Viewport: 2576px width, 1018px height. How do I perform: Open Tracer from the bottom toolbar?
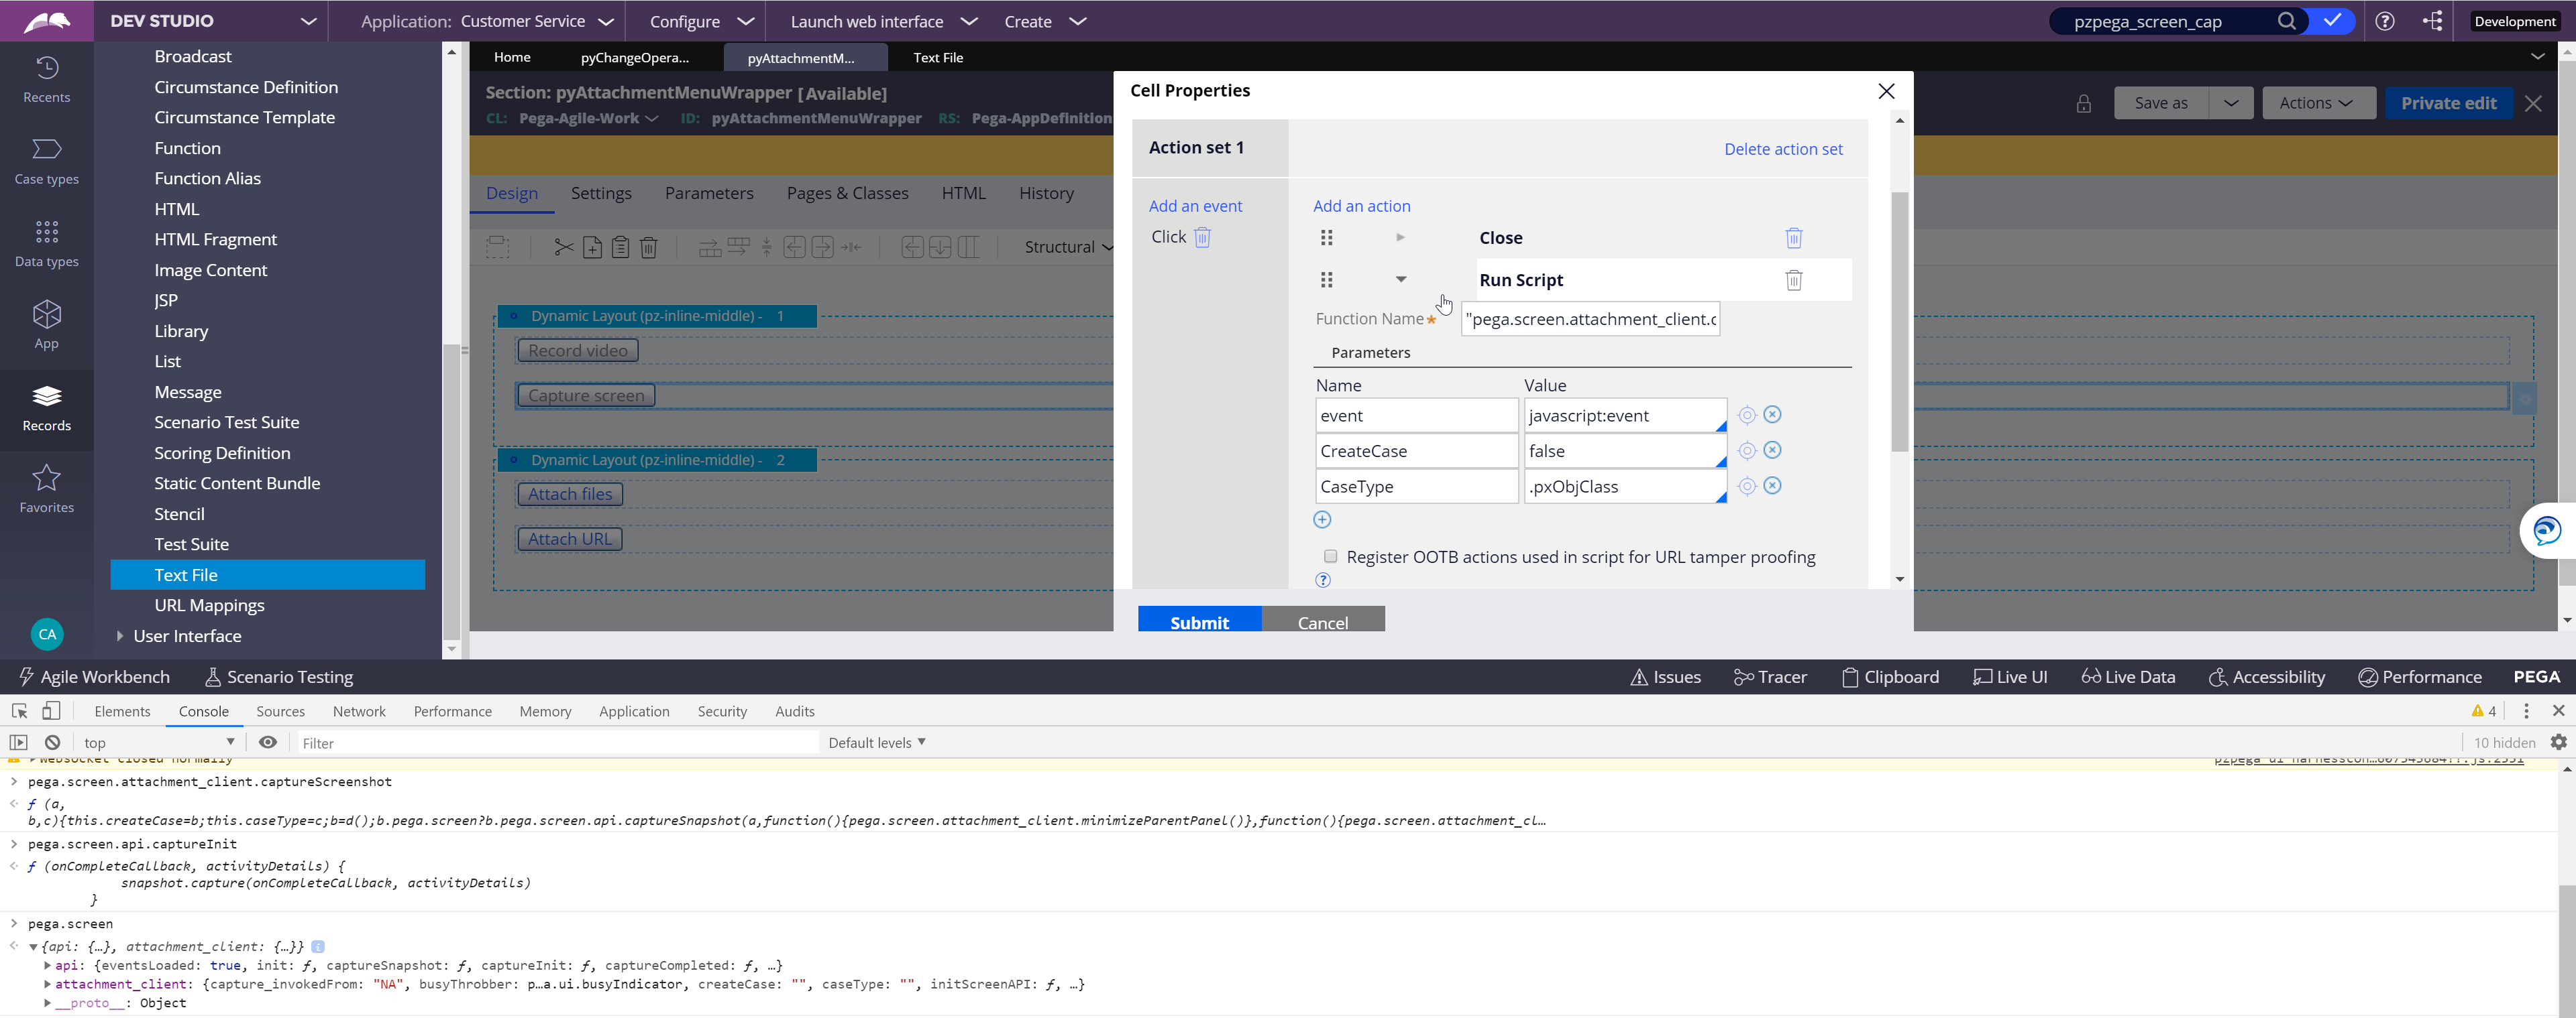click(x=1770, y=676)
